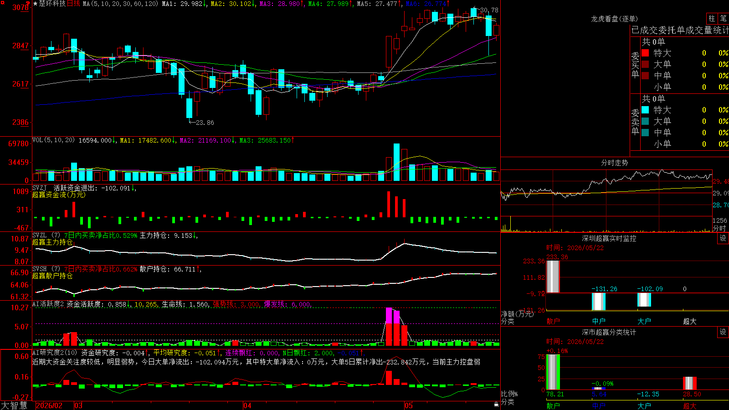Click the 已成交委托单成交量统计 header
Image resolution: width=729 pixels, height=410 pixels.
(680, 30)
